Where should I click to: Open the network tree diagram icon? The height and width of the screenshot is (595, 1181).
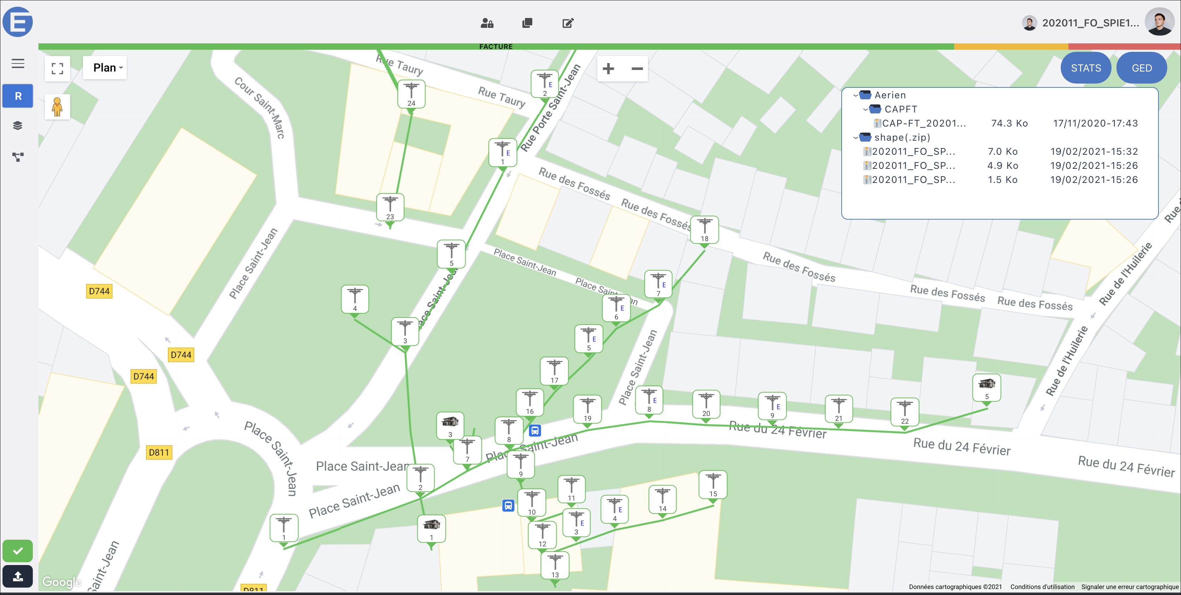(x=18, y=157)
